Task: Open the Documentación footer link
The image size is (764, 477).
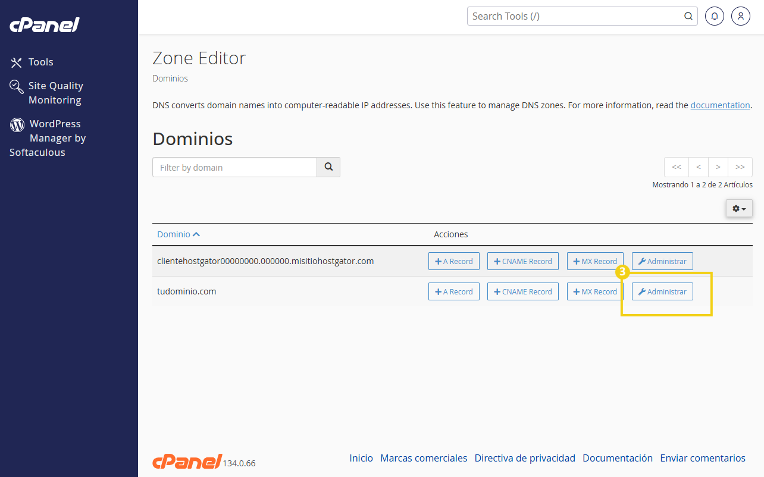Action: tap(618, 458)
